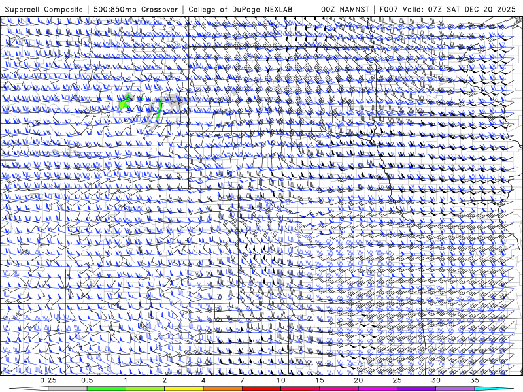Click the color scale label 20
This screenshot has height=392, width=523.
358,380
